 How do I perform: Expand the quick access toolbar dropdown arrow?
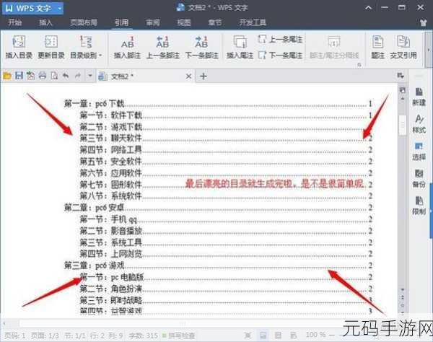89,75
